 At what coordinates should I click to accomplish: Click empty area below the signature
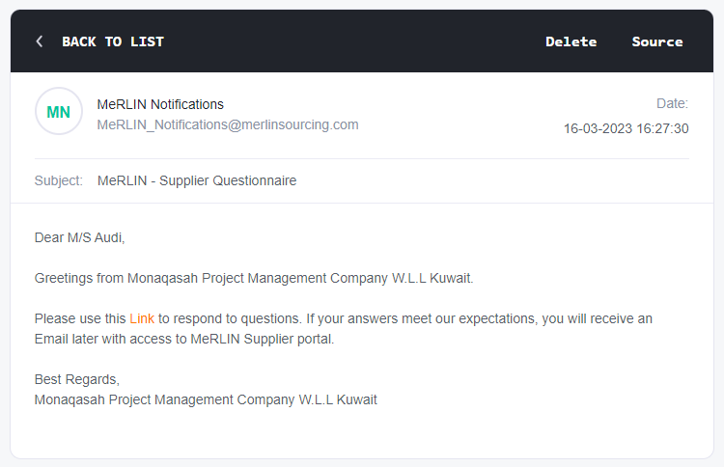(362, 432)
